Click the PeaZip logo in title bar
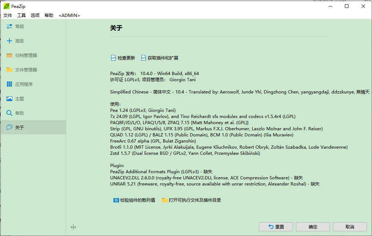 (x=7, y=6)
